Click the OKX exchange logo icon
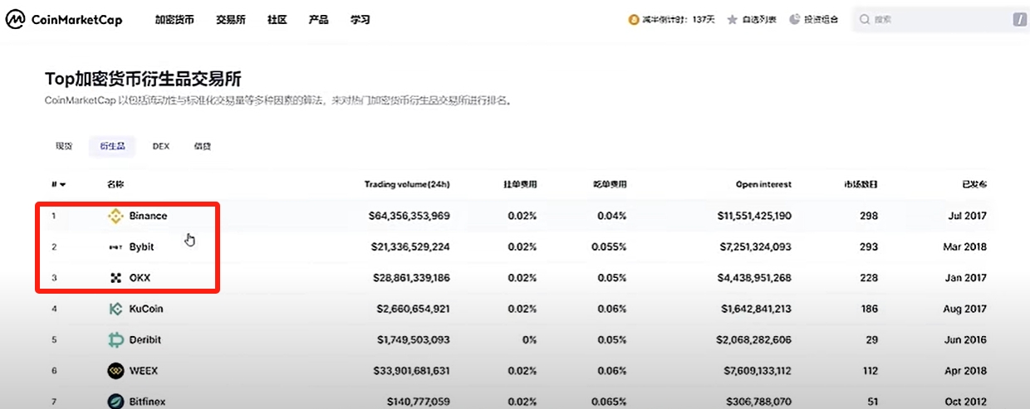Image resolution: width=1030 pixels, height=409 pixels. point(115,278)
